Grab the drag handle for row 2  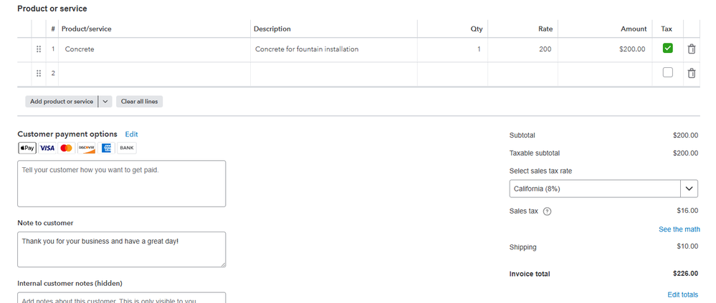[39, 73]
